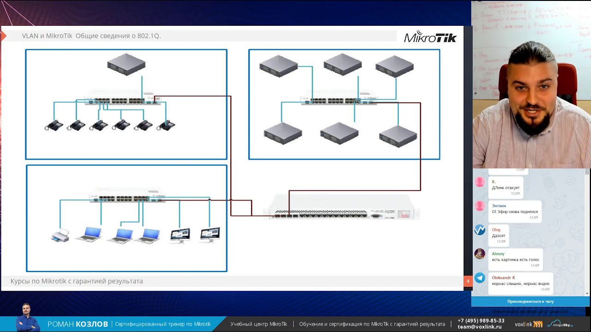Open Oleksandr K's Telegram-logo avatar
Screen dimensions: 591x332
click(x=480, y=278)
